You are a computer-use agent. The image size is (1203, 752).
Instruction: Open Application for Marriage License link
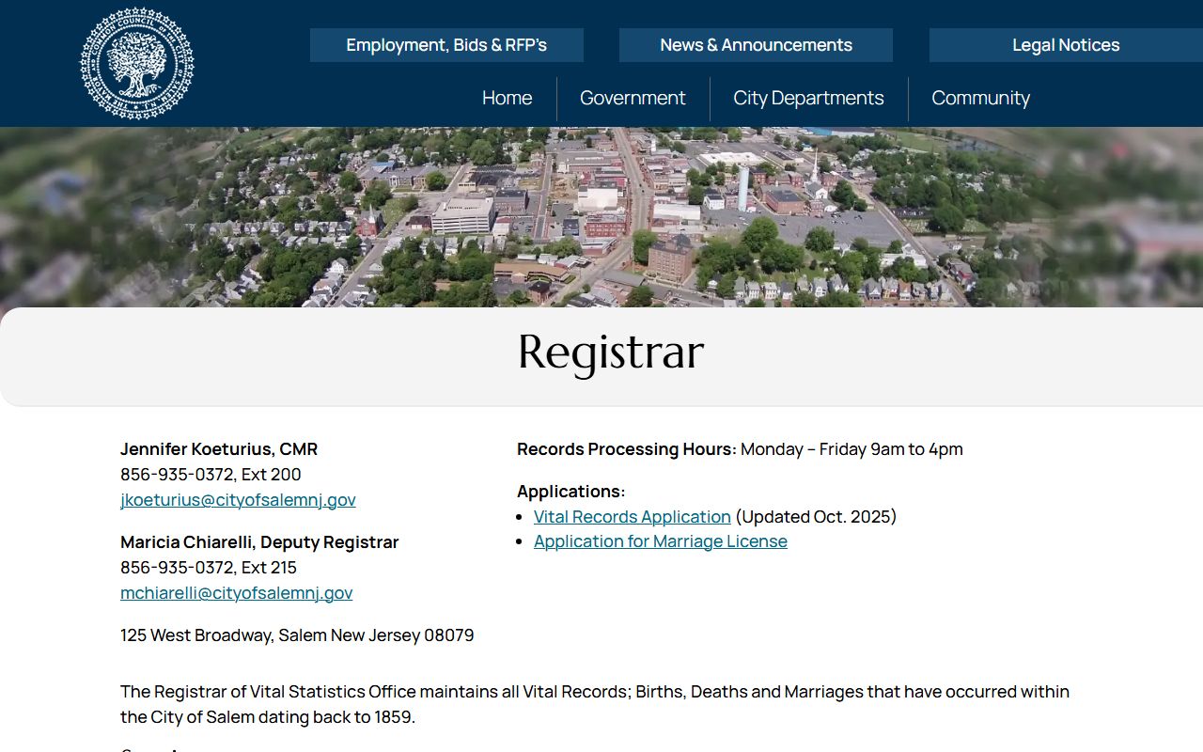(x=661, y=541)
